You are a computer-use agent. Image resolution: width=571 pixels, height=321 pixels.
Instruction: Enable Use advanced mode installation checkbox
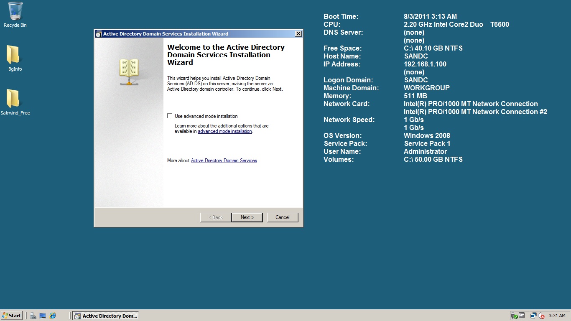click(170, 116)
